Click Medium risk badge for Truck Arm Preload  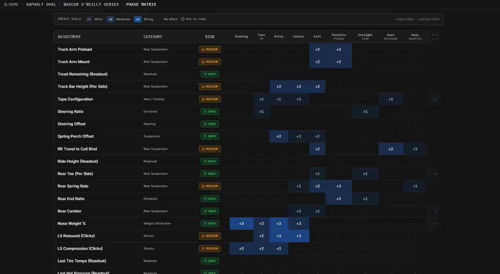(210, 50)
